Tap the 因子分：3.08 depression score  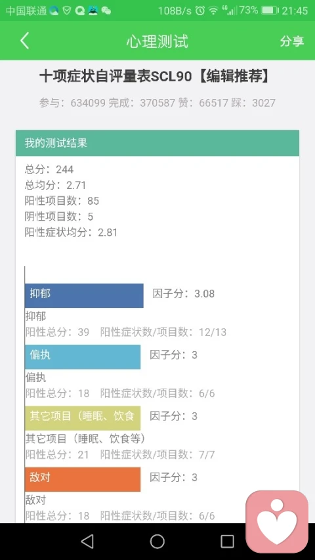184,293
